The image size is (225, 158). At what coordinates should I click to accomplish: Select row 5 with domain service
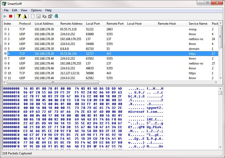tap(68, 49)
